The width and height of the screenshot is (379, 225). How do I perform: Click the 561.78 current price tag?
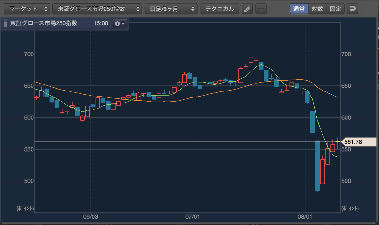pos(360,142)
